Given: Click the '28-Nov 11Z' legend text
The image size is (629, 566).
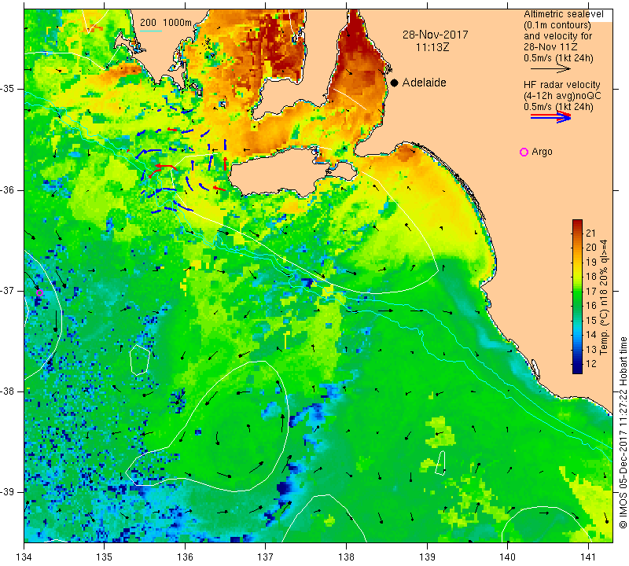Looking at the screenshot, I should (x=551, y=47).
